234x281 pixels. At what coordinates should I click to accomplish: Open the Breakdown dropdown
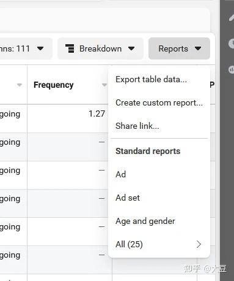100,48
